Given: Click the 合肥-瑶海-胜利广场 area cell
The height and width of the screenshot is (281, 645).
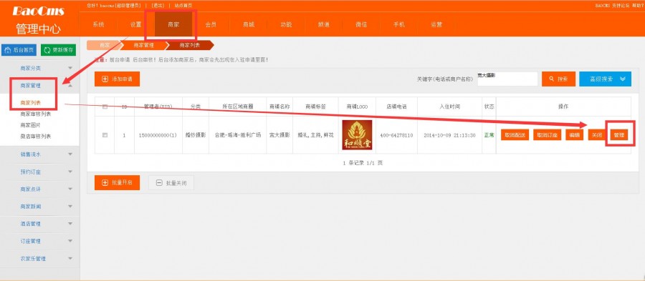Looking at the screenshot, I should point(237,135).
